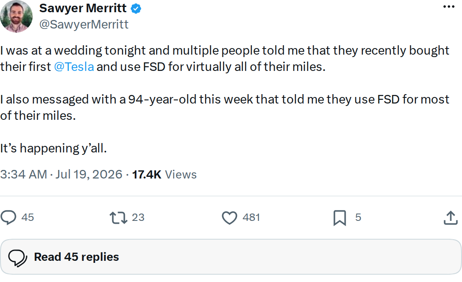
Task: Click the reply speech bubble icon
Action: click(x=8, y=218)
